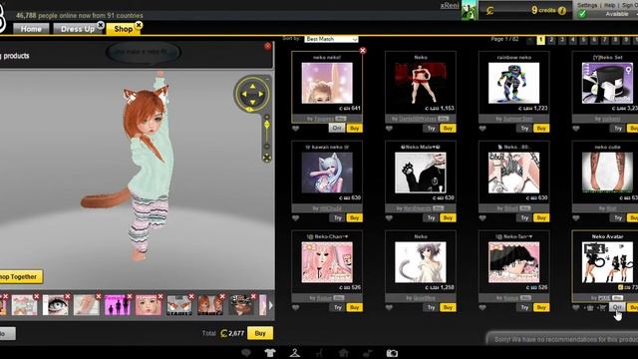Close the neko neko! selected product
The width and height of the screenshot is (638, 359).
[x=363, y=51]
